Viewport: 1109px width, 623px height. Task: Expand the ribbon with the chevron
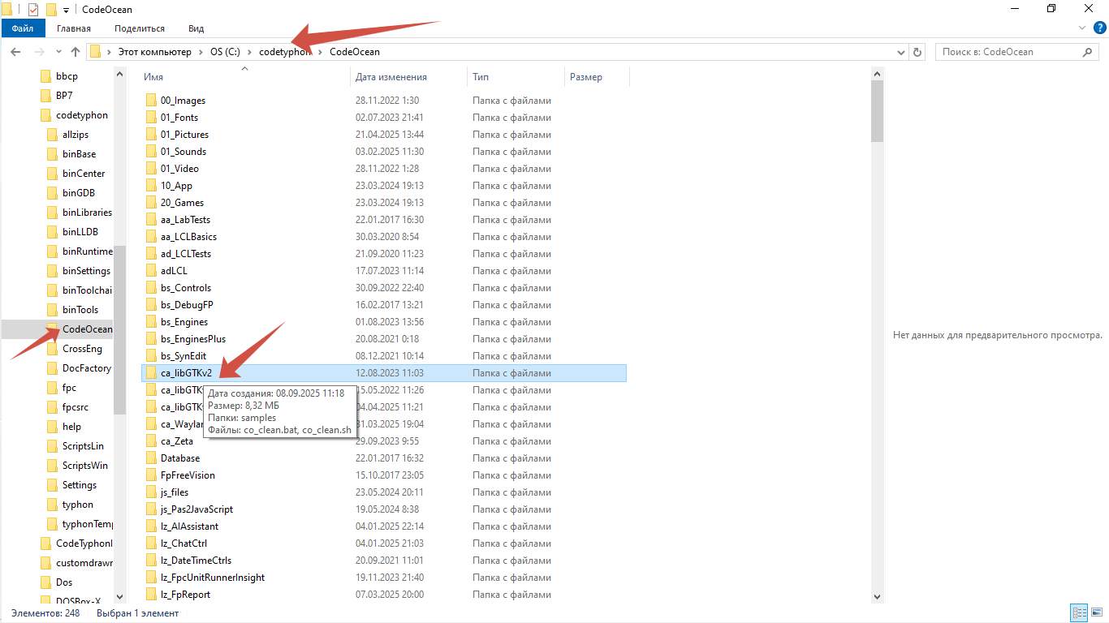[1081, 28]
